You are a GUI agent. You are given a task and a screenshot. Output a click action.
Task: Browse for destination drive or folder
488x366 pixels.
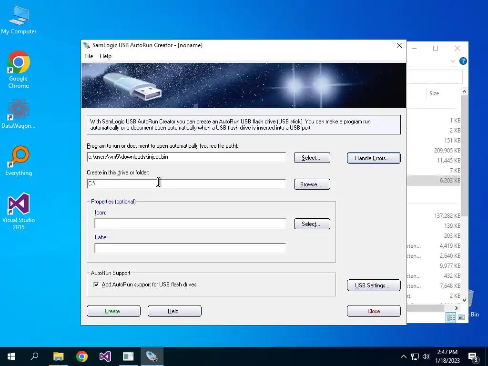coord(312,184)
